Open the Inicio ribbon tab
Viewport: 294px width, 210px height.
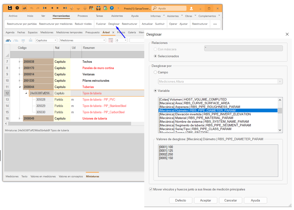pyautogui.click(x=30, y=16)
